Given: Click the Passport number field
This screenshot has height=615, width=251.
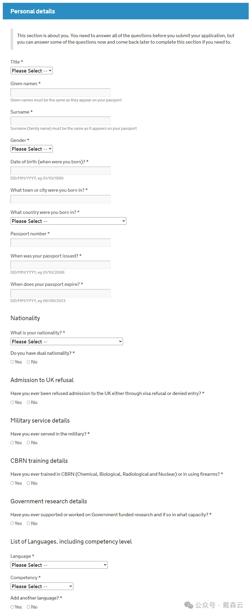Looking at the screenshot, I should tap(60, 243).
